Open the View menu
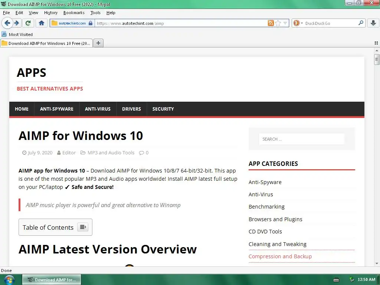 pos(33,13)
